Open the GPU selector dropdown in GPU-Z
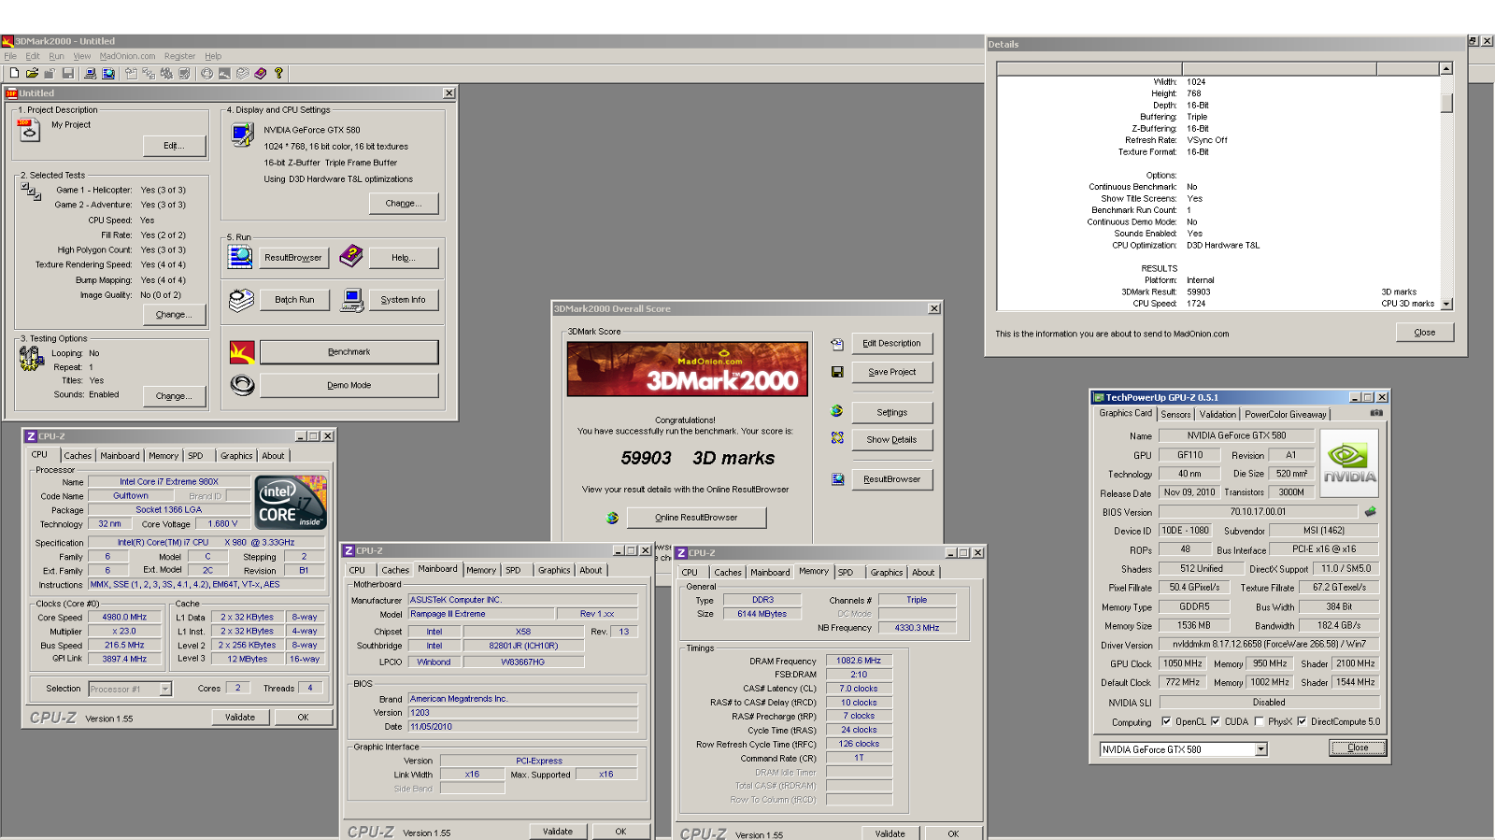 1260,749
